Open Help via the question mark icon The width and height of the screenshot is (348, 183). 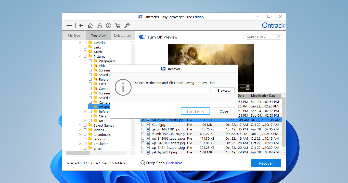109,26
